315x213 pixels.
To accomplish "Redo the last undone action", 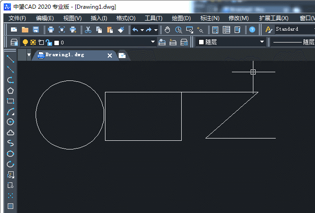I will tap(149, 30).
